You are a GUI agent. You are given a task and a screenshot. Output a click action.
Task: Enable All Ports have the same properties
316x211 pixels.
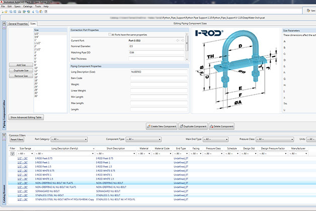(x=110, y=34)
